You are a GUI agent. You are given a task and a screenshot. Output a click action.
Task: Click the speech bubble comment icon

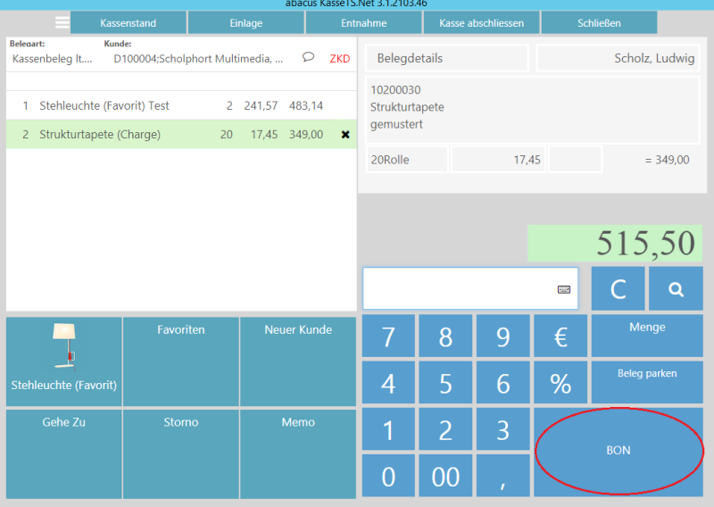point(309,57)
